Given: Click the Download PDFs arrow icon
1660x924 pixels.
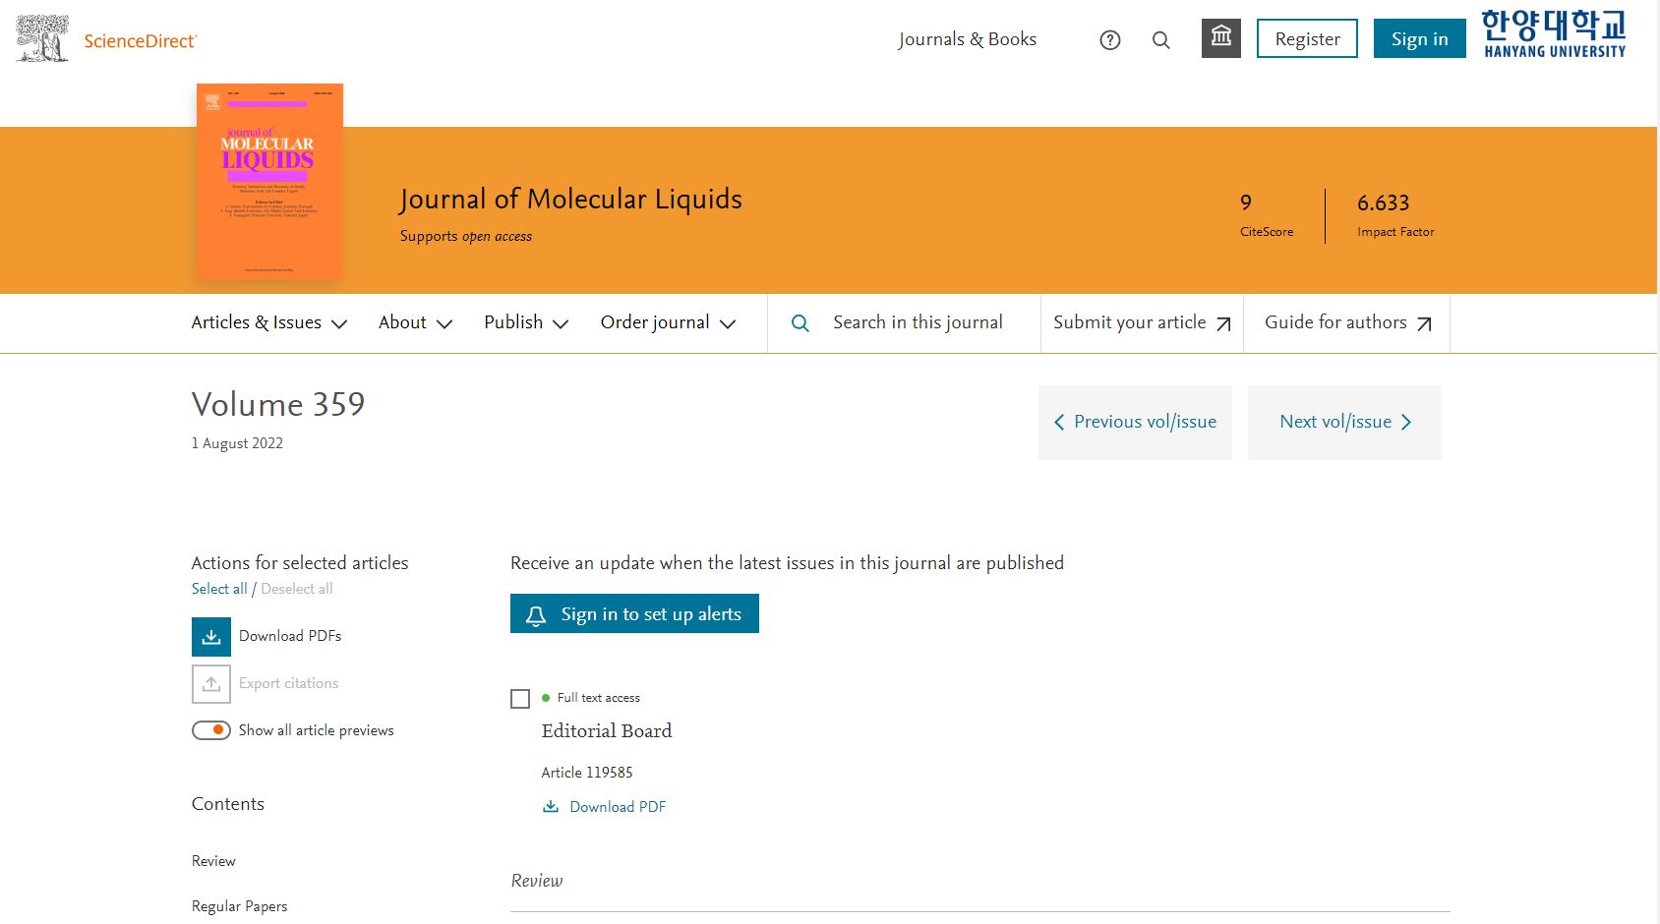Looking at the screenshot, I should coord(211,637).
